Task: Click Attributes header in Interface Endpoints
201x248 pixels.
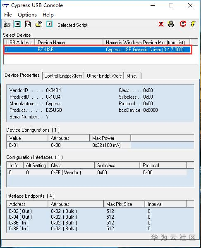Action: tap(76, 204)
